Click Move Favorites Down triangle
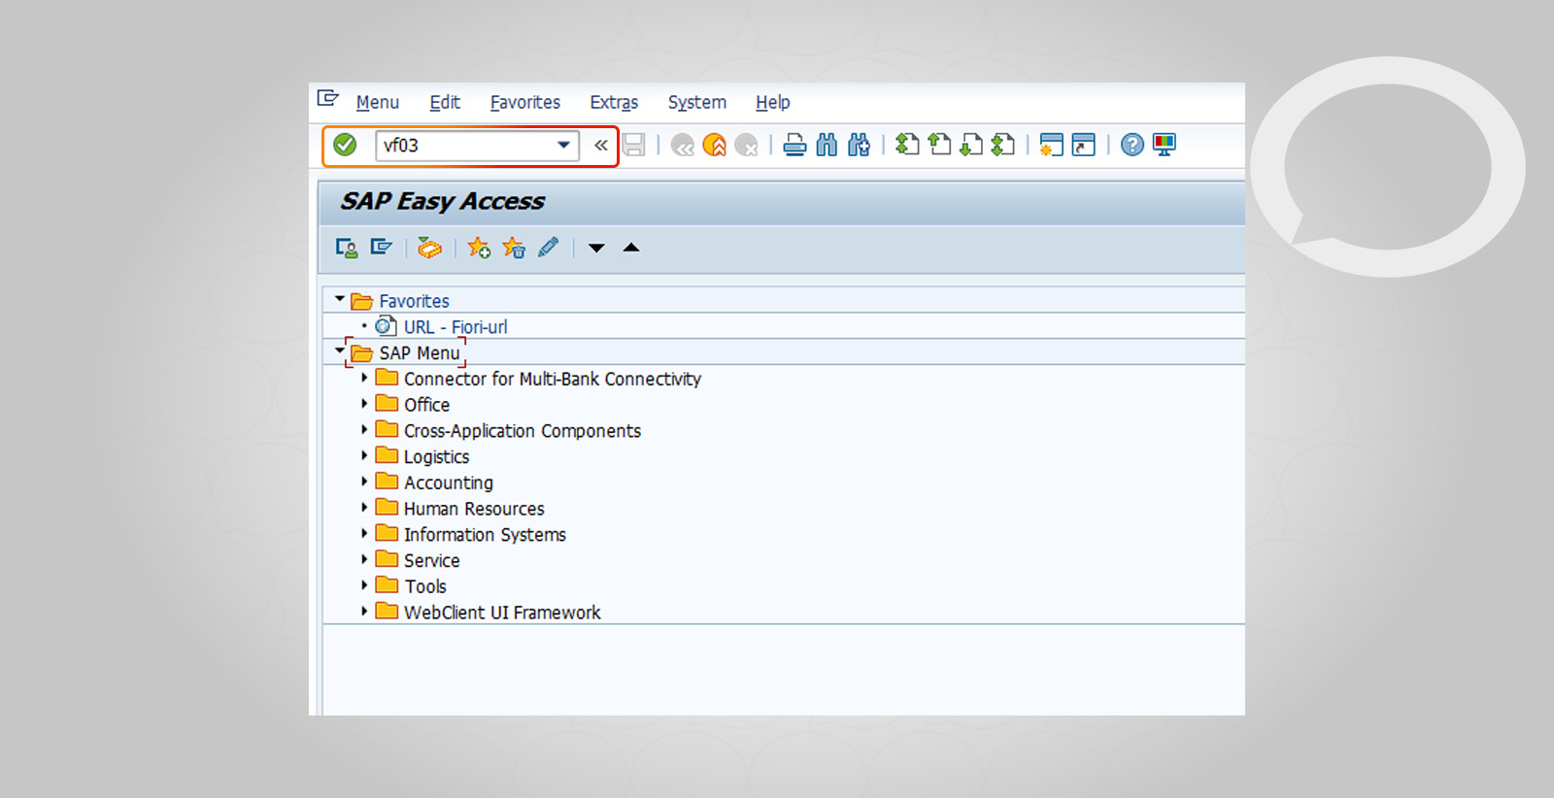The height and width of the screenshot is (798, 1554). (x=596, y=249)
